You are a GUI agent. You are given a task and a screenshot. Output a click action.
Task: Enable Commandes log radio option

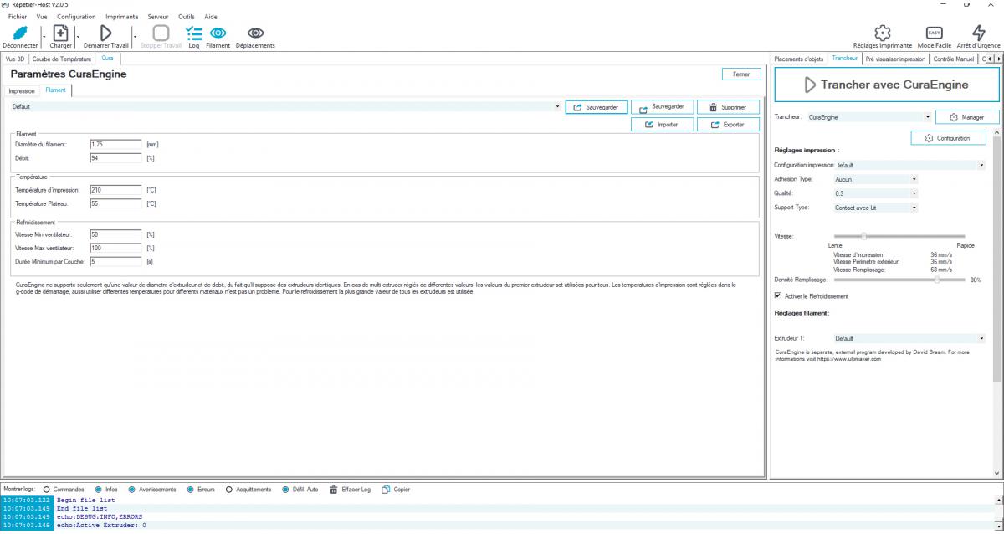point(46,490)
